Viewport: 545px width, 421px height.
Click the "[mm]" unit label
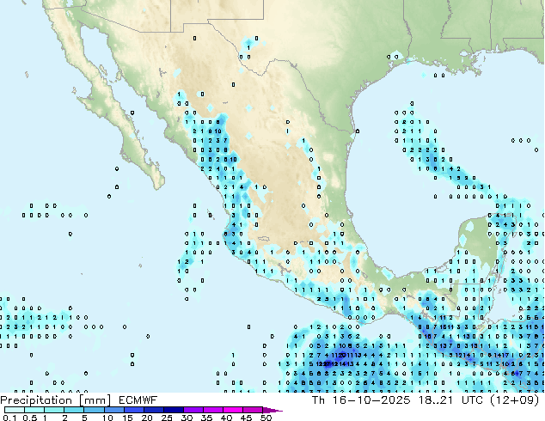coord(95,400)
